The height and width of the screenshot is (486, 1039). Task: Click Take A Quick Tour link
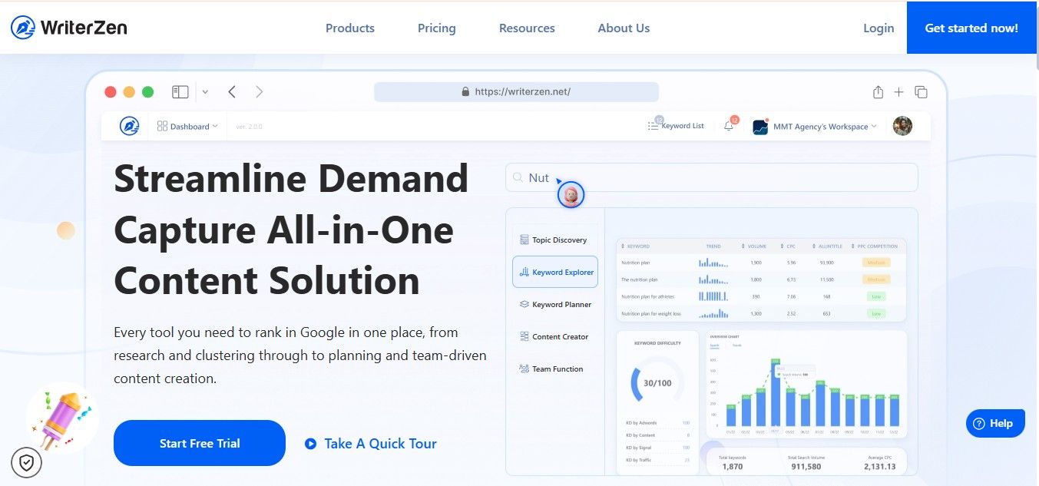coord(371,443)
